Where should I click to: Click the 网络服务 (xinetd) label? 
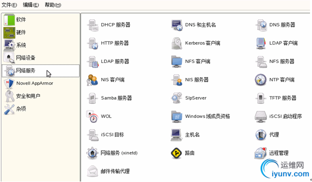pos(119,153)
